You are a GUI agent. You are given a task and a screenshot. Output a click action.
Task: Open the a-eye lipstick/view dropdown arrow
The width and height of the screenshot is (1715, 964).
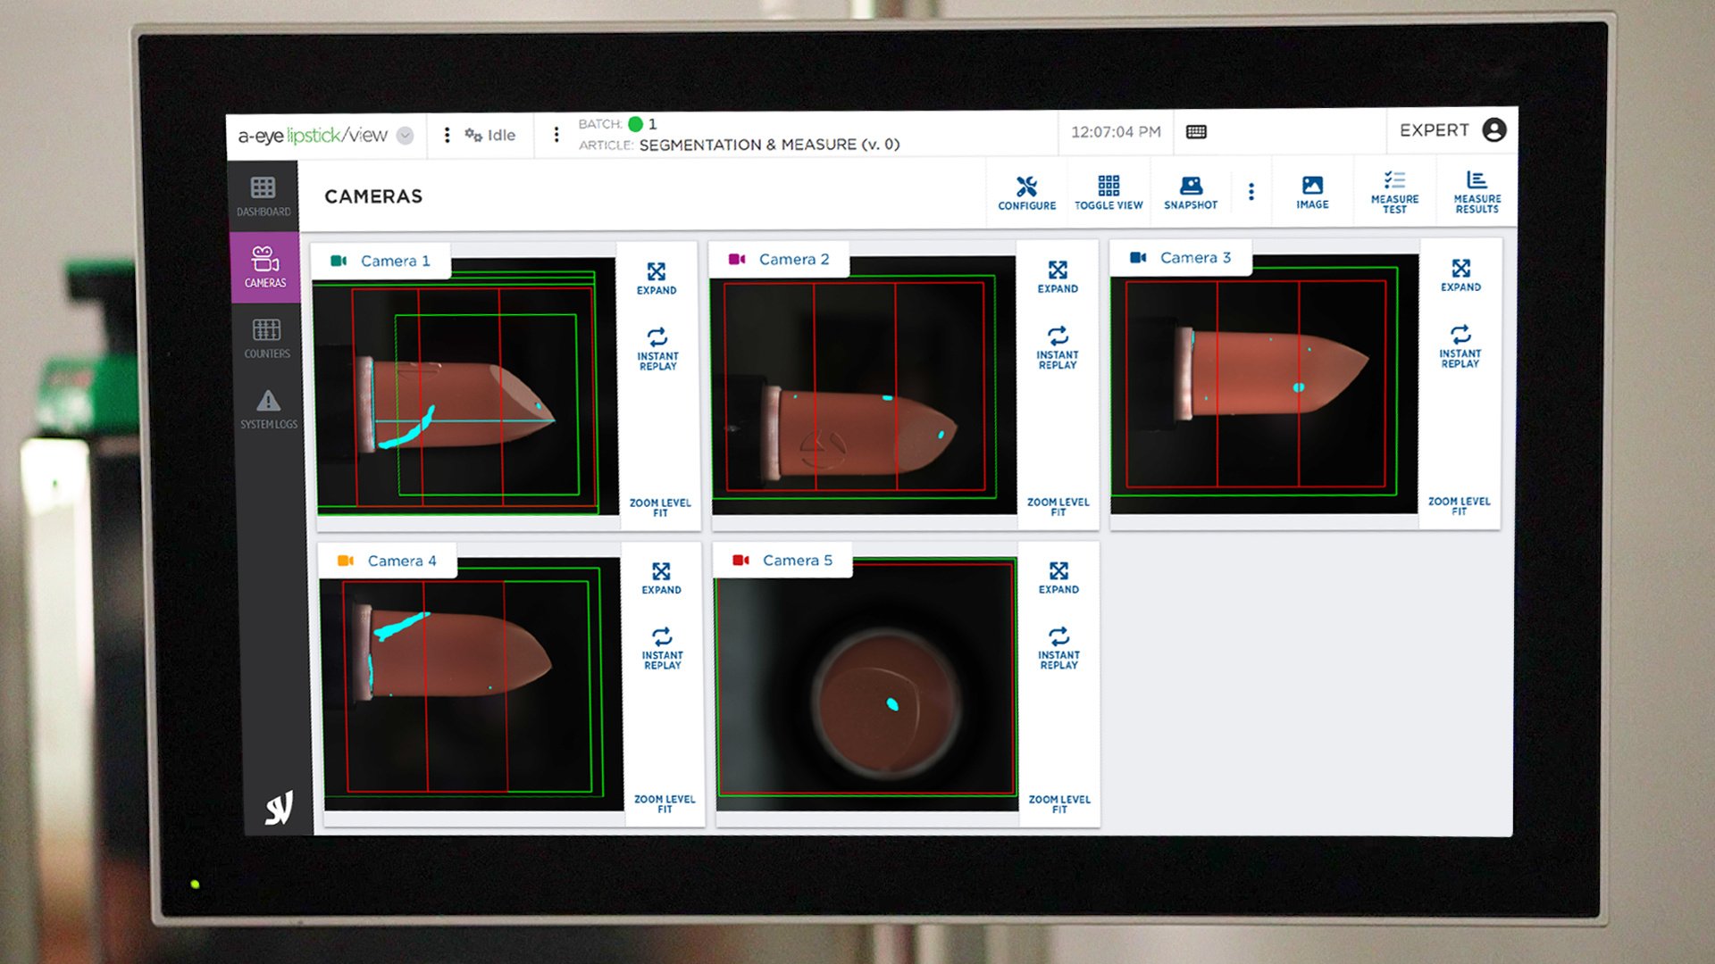point(405,136)
